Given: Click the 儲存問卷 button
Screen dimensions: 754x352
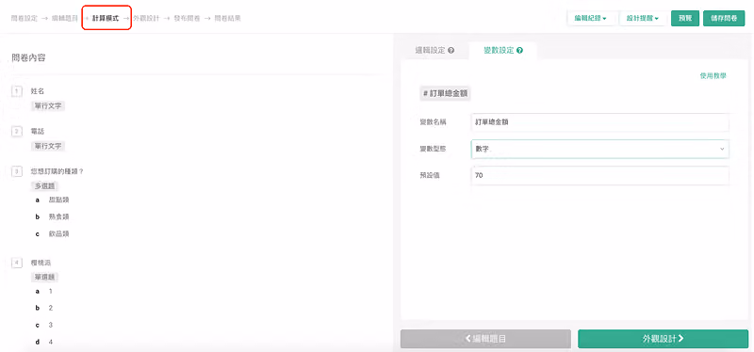Looking at the screenshot, I should (x=724, y=18).
